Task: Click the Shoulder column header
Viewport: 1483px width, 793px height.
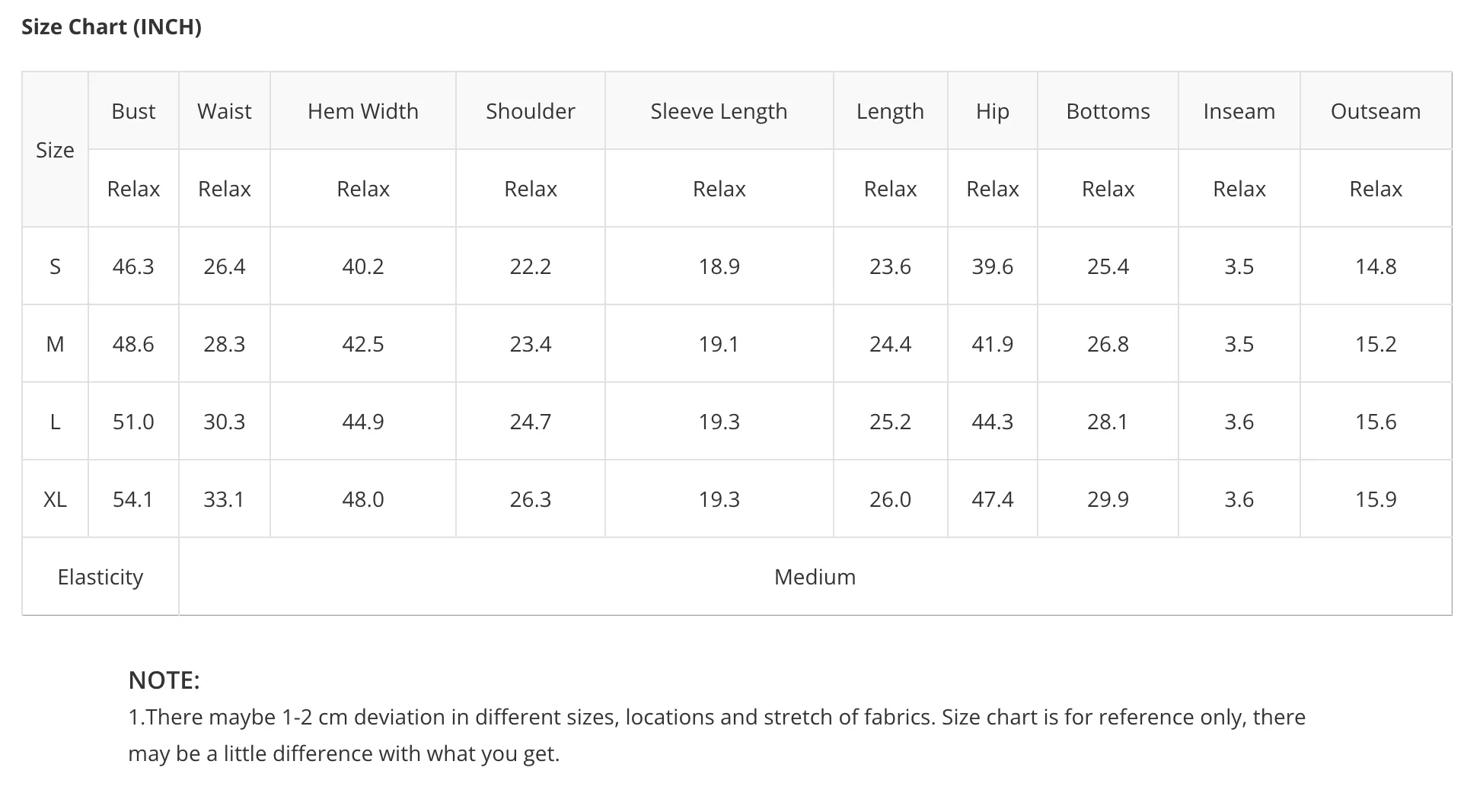Action: pyautogui.click(x=531, y=111)
